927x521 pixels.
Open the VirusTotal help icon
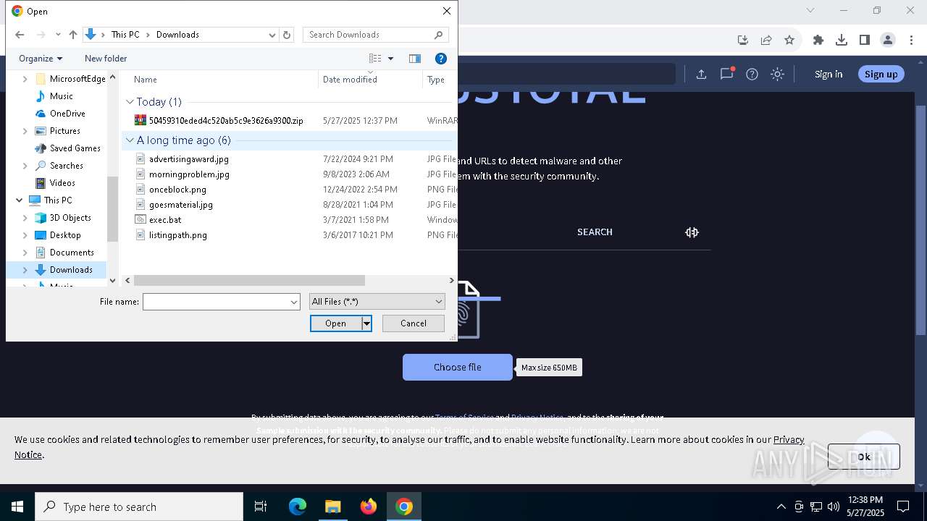coord(752,74)
